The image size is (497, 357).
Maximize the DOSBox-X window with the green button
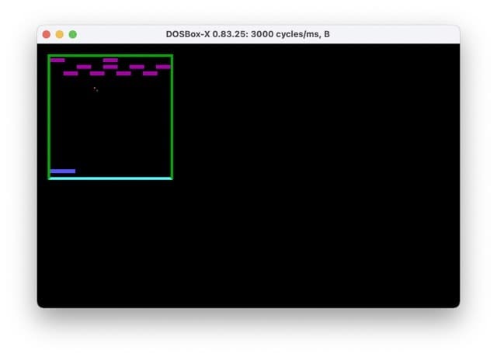(73, 34)
